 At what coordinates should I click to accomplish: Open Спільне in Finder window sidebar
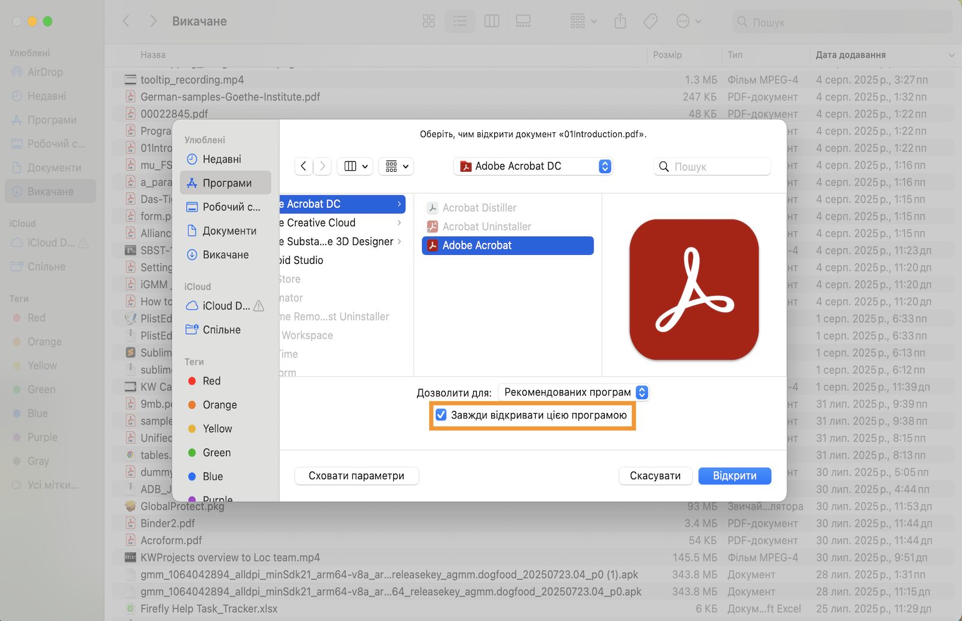pos(51,267)
